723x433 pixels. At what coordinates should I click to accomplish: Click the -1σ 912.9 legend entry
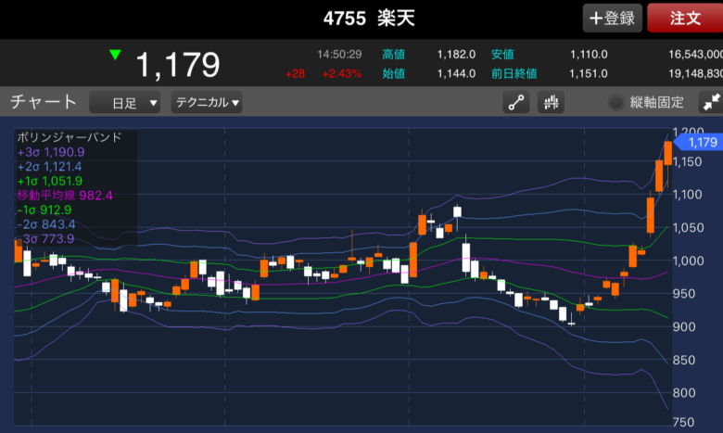pos(44,210)
